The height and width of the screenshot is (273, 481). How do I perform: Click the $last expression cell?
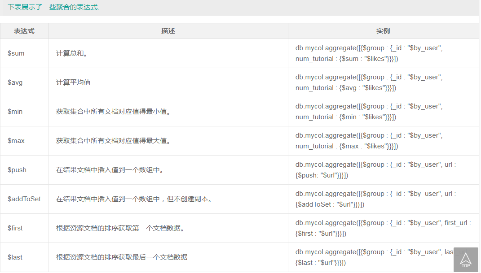point(24,257)
